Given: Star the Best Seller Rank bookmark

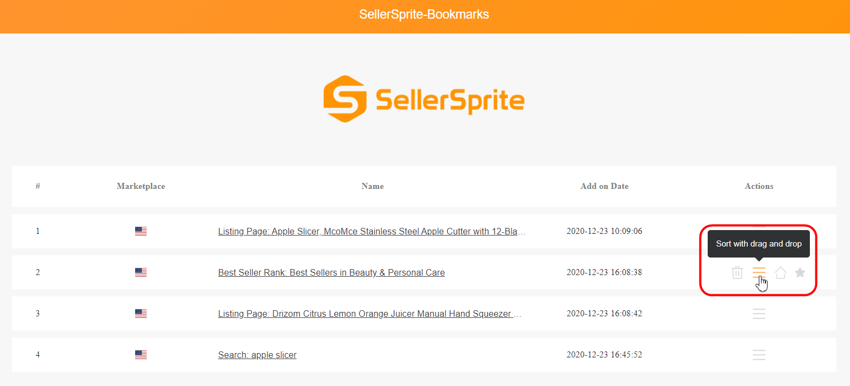Looking at the screenshot, I should pyautogui.click(x=800, y=272).
